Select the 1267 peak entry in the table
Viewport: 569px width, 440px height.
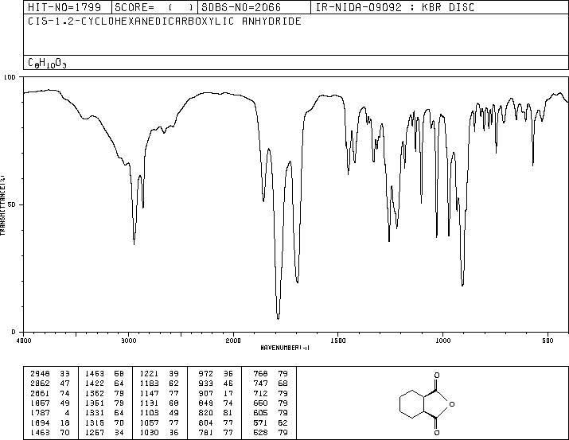click(104, 433)
